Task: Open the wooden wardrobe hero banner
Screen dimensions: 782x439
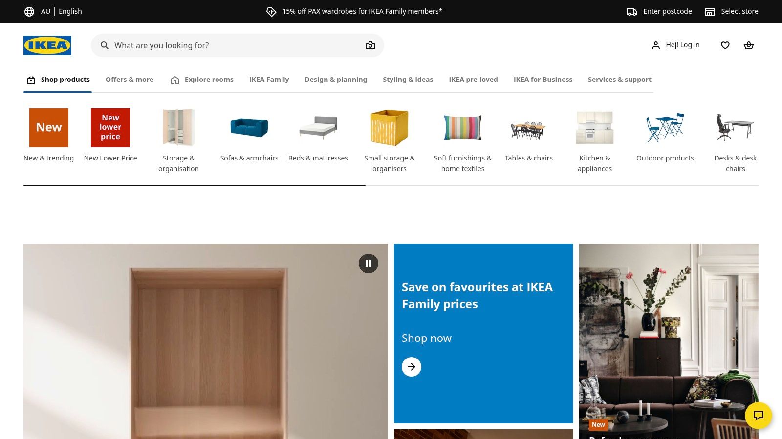Action: pos(206,341)
